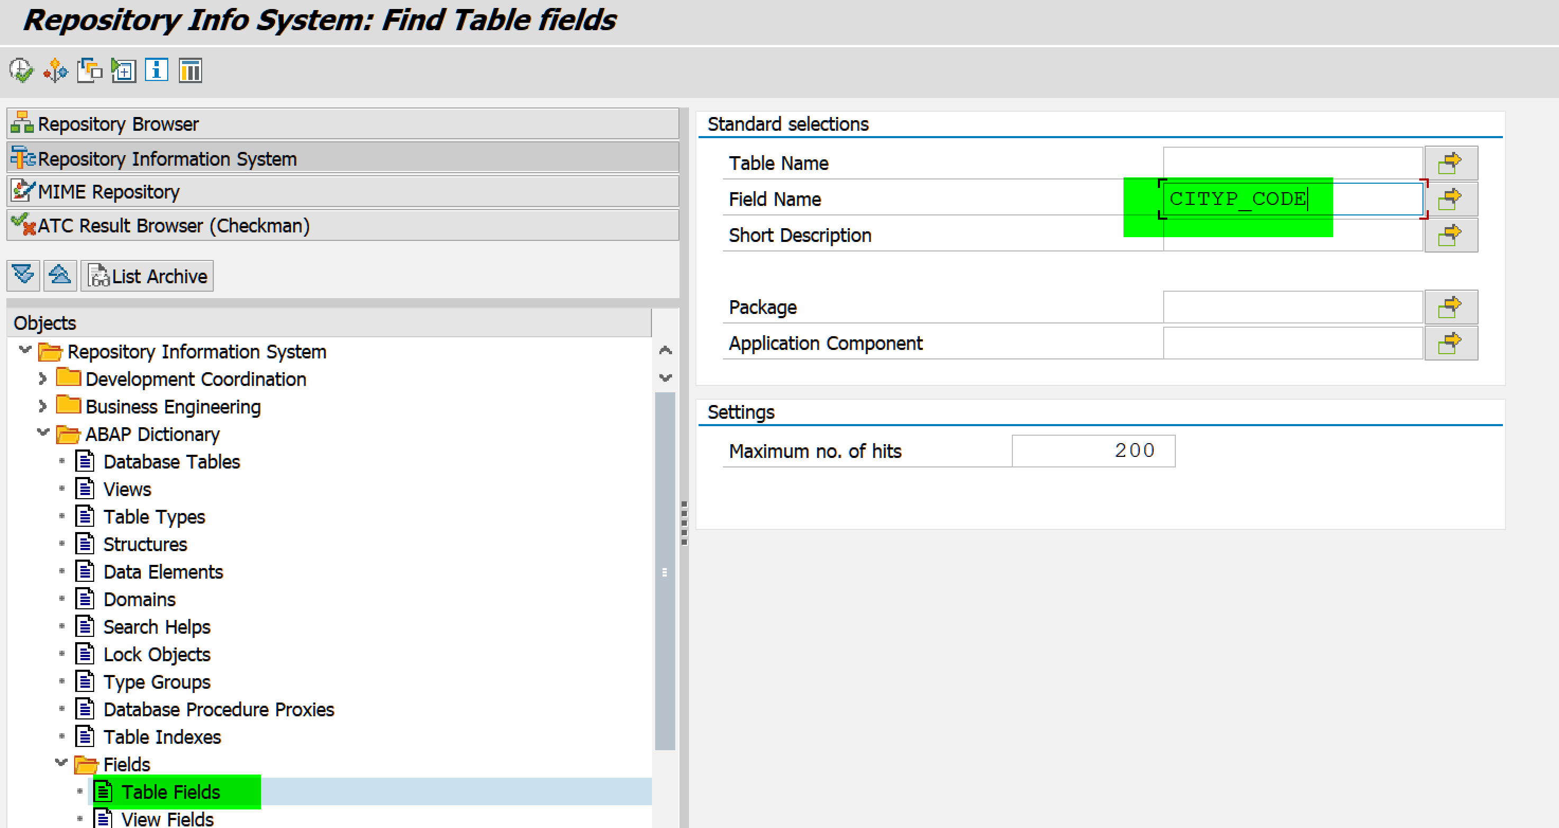This screenshot has width=1559, height=828.
Task: Click the selection options icon in toolbar
Action: click(56, 71)
